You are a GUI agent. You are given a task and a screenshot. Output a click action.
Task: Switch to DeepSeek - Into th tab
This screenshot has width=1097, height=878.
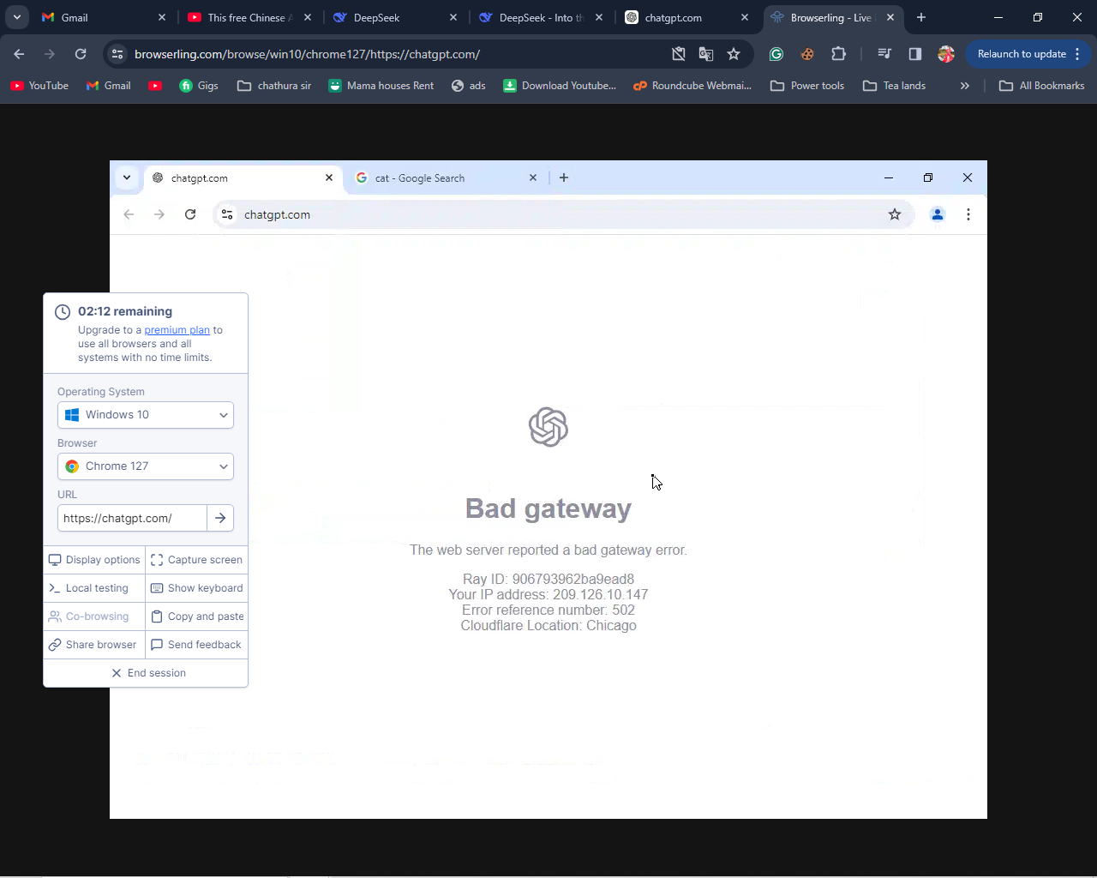(x=540, y=17)
